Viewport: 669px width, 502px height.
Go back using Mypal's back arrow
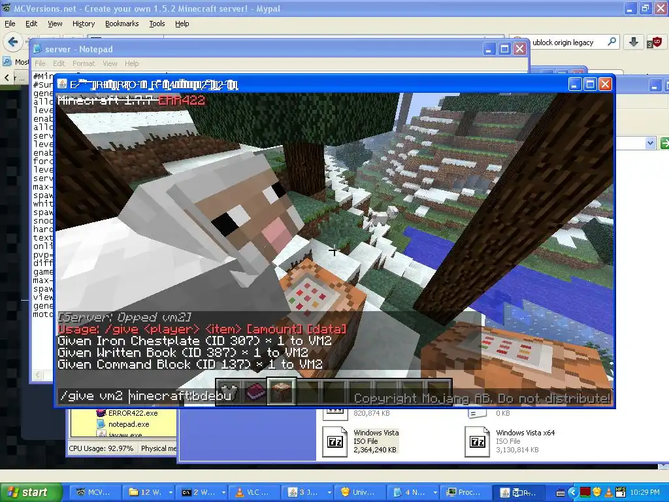(13, 42)
